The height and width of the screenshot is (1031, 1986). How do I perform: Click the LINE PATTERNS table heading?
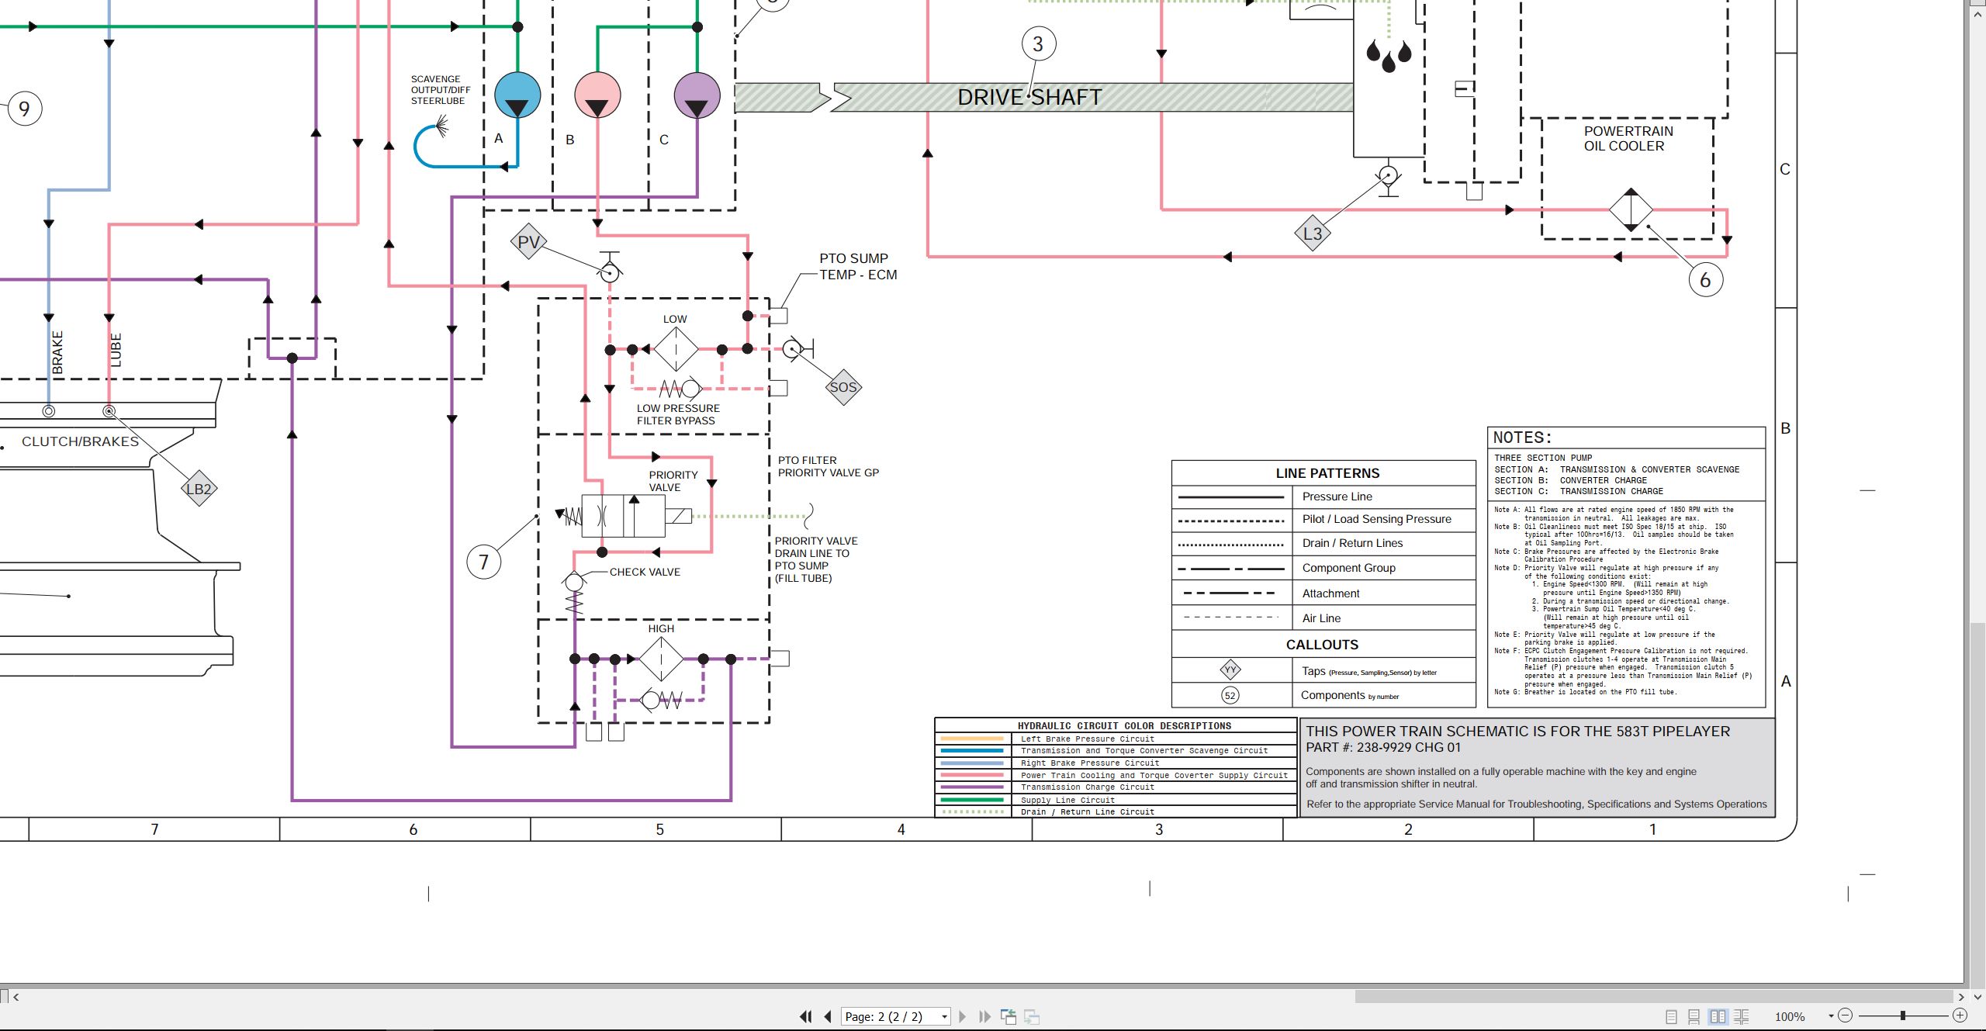pyautogui.click(x=1327, y=473)
